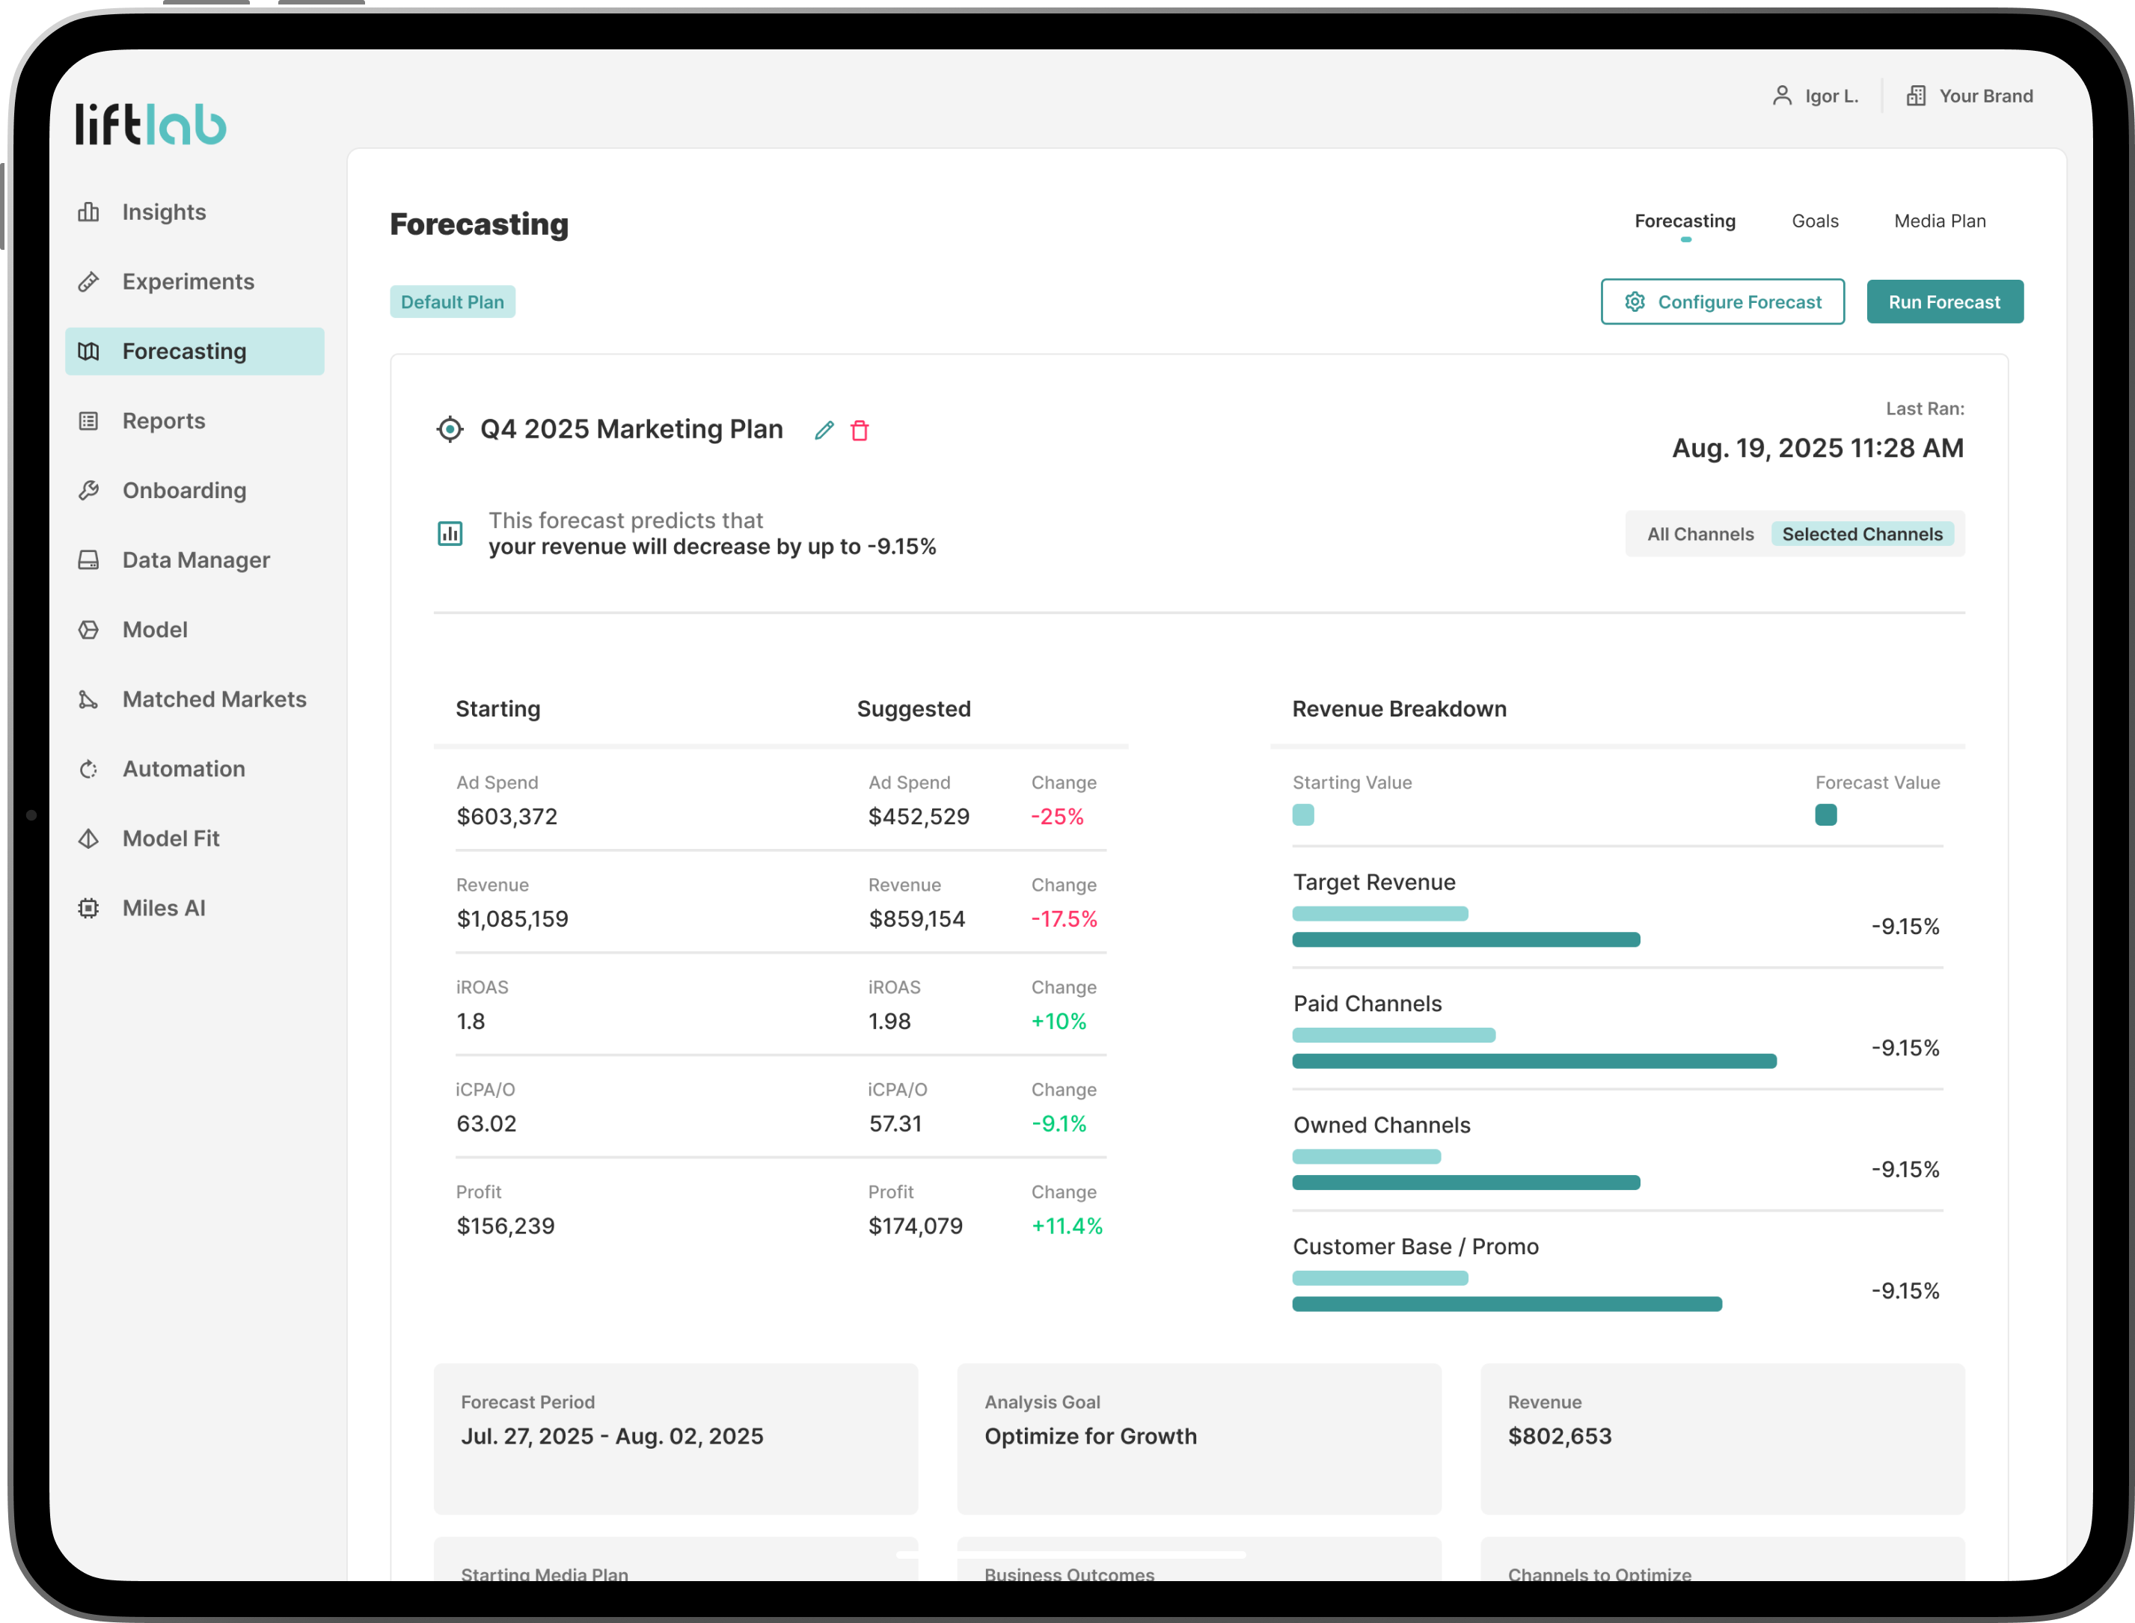Click the Data Manager drive icon
This screenshot has width=2135, height=1623.
point(89,560)
